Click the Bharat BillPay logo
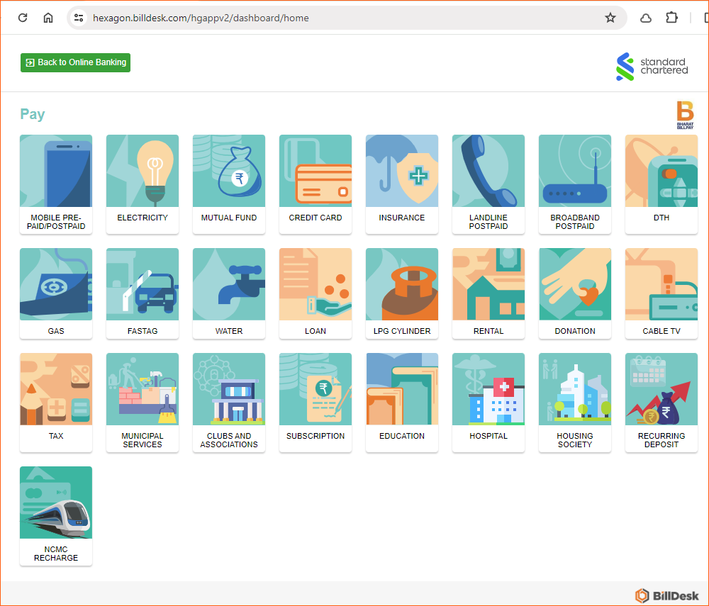Screen dimensions: 709x606 tap(685, 115)
